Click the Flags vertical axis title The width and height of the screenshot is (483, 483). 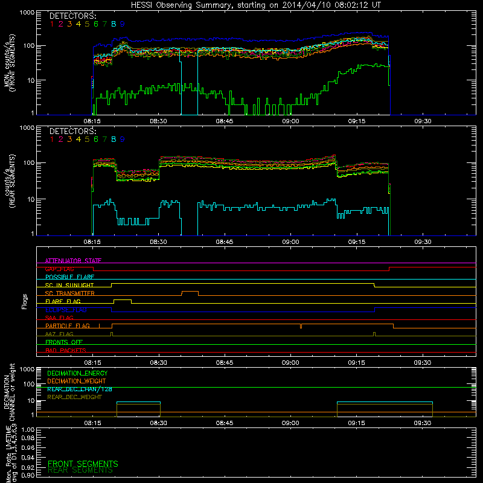click(x=24, y=301)
